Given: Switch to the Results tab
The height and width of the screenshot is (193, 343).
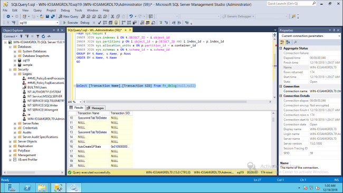Looking at the screenshot, I should (x=77, y=108).
